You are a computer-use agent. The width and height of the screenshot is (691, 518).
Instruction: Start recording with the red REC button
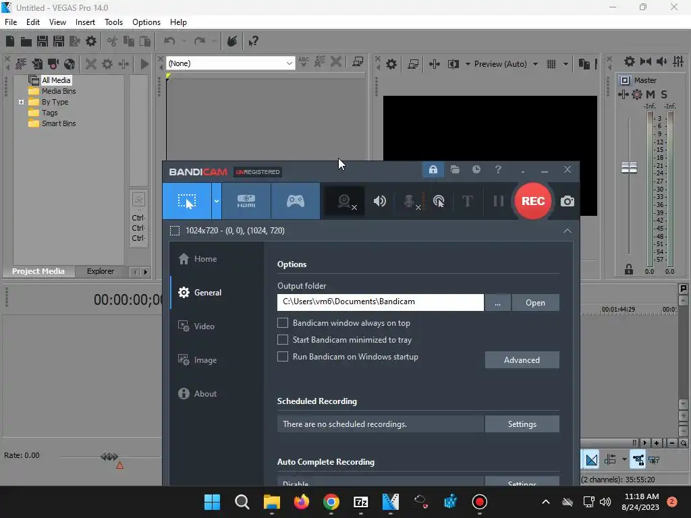tap(533, 201)
